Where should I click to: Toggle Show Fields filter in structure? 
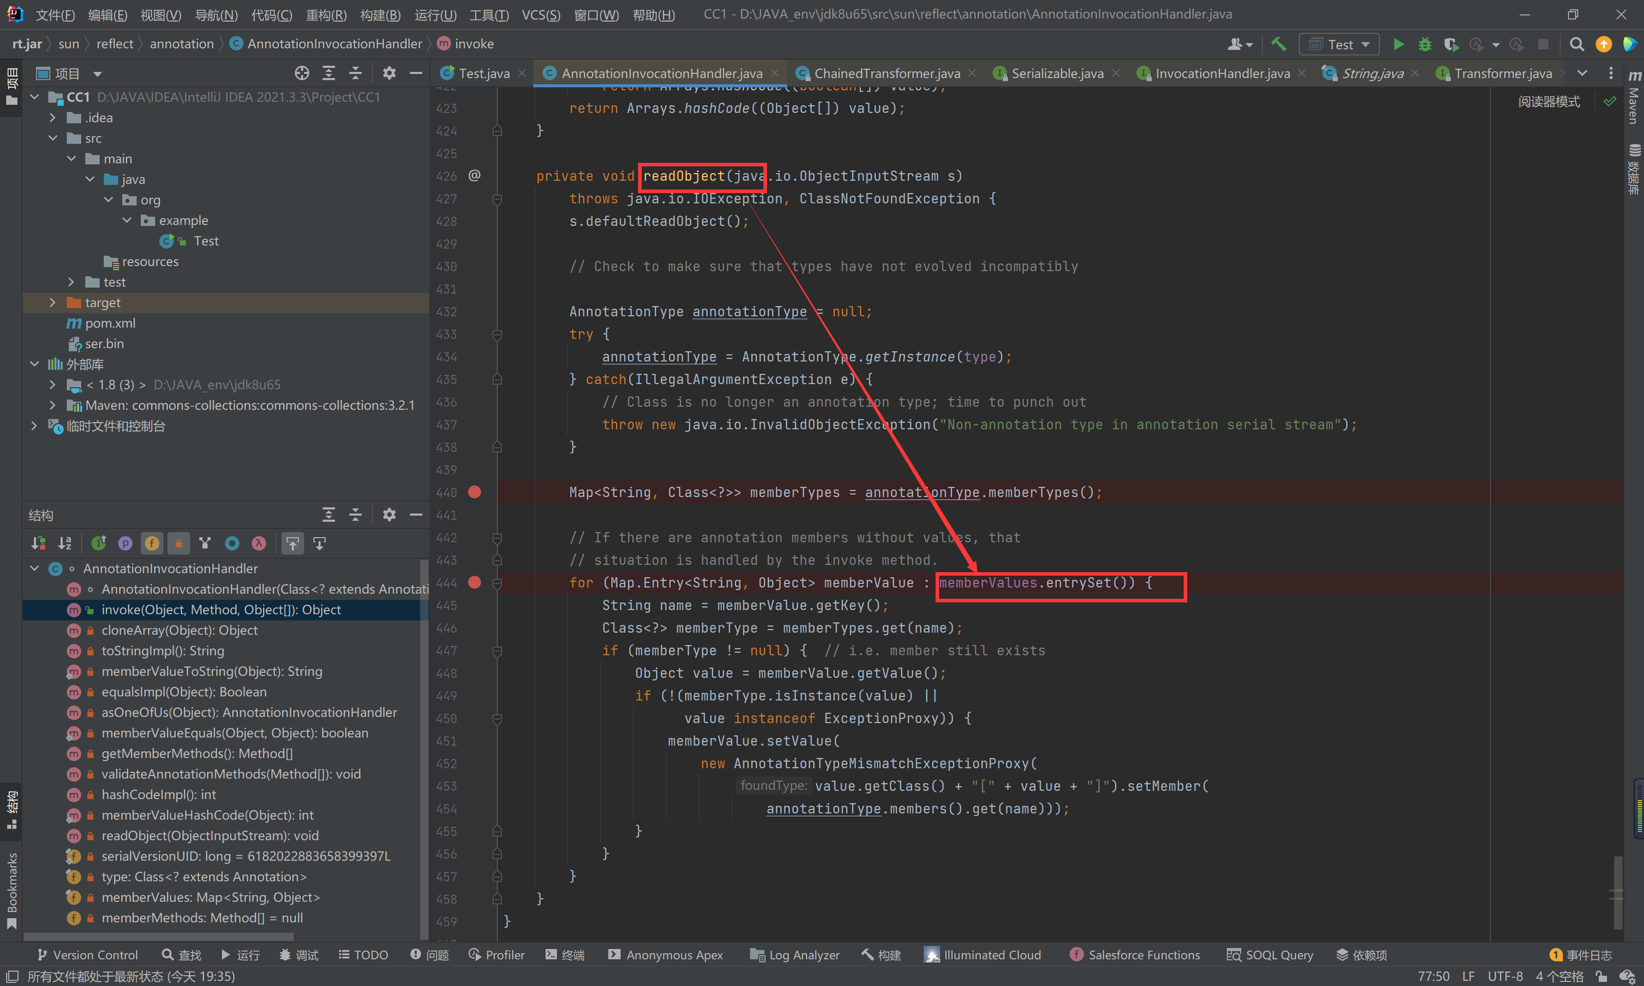[x=152, y=543]
